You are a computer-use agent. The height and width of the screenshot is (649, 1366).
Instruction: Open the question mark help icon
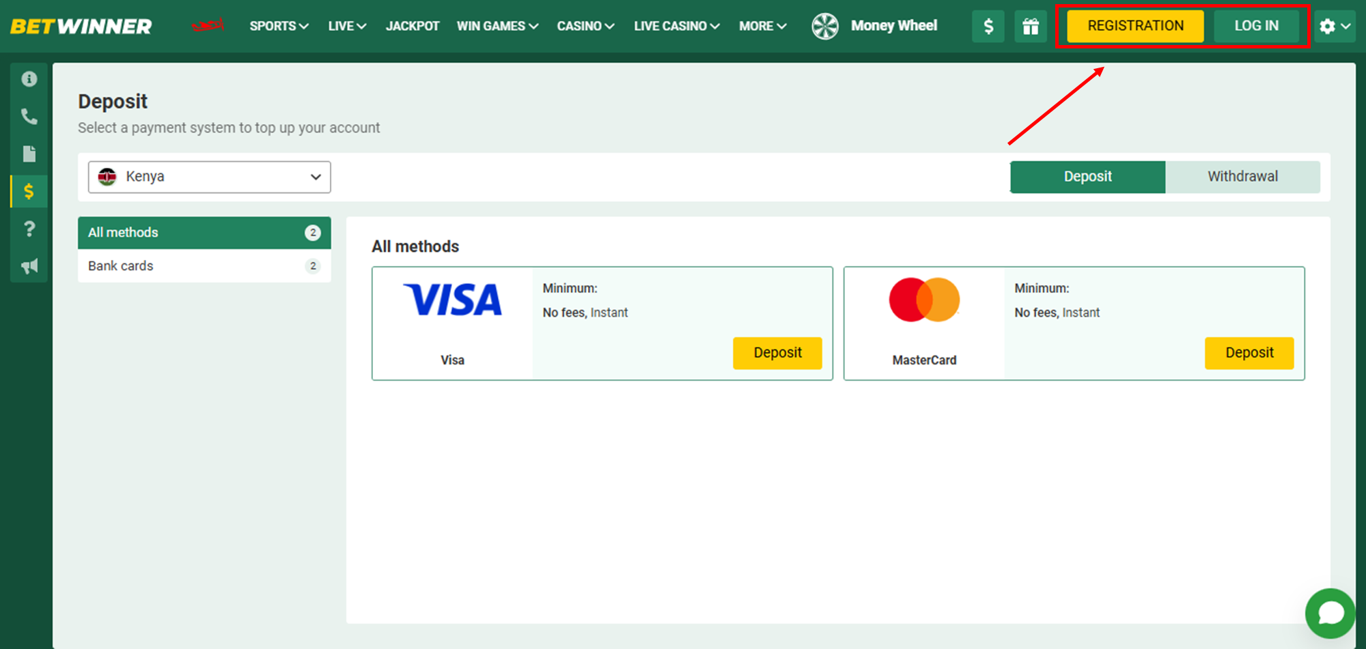pyautogui.click(x=29, y=229)
